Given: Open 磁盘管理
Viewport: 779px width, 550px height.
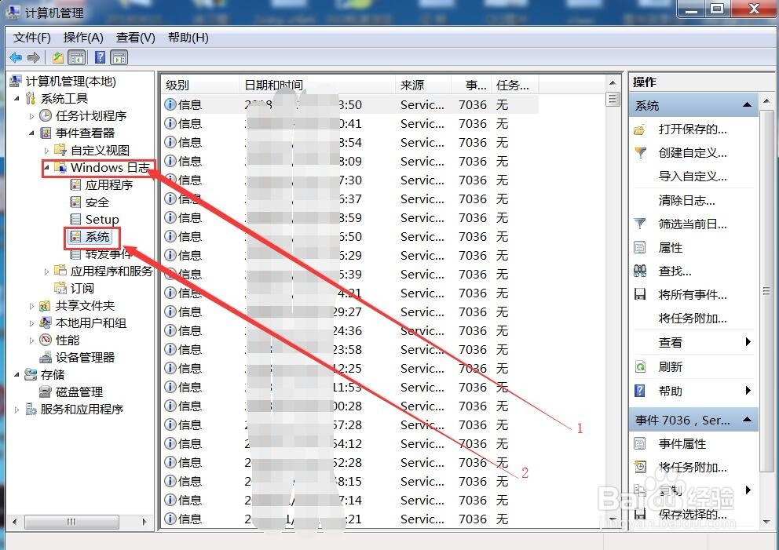Looking at the screenshot, I should pyautogui.click(x=79, y=392).
